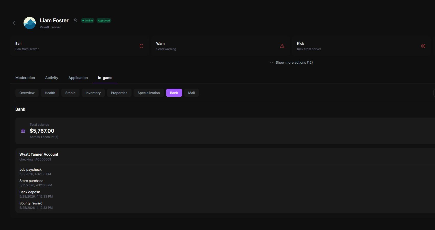Switch to the Activity tab
The image size is (435, 230).
coord(52,78)
